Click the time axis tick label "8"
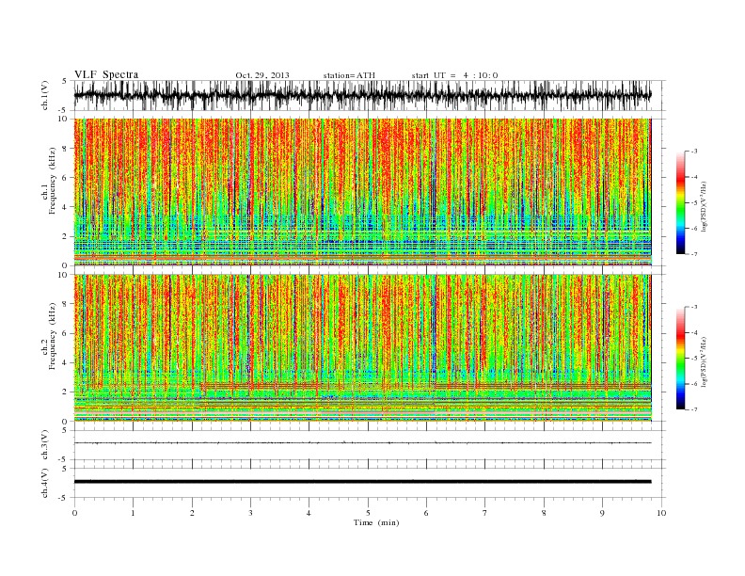This screenshot has height=576, width=745. click(x=544, y=513)
